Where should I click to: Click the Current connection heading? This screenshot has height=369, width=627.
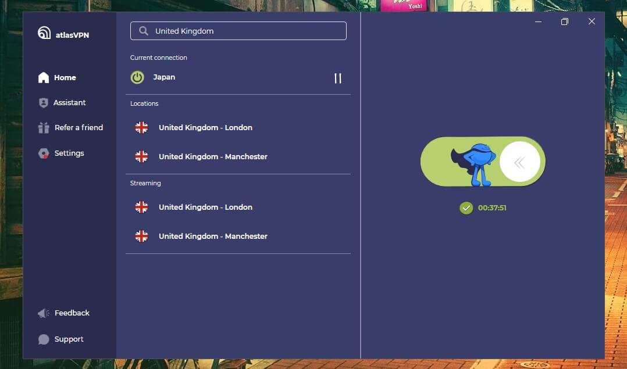(x=159, y=58)
